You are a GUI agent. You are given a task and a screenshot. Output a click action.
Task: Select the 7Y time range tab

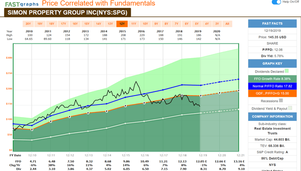[176, 24]
